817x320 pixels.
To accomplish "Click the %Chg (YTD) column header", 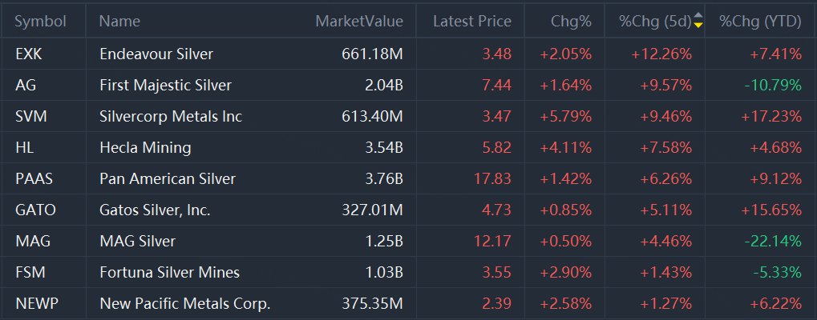I will [760, 21].
